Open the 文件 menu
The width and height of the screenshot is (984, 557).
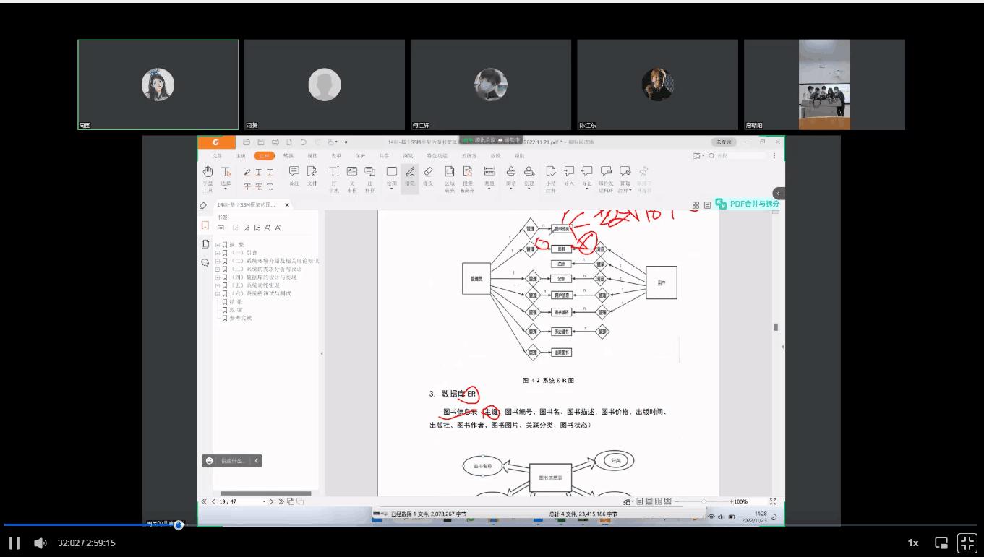217,156
